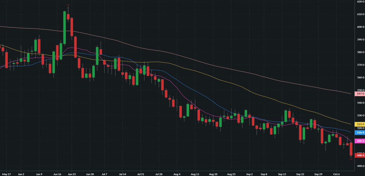Select the Oct 6 date label

click(337, 174)
